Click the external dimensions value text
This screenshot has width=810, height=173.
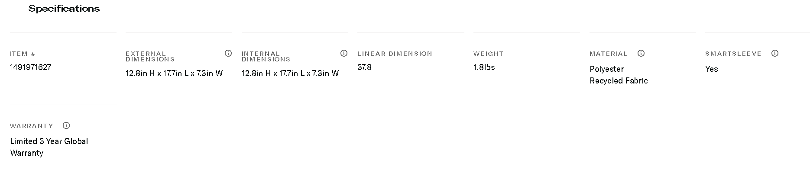174,73
